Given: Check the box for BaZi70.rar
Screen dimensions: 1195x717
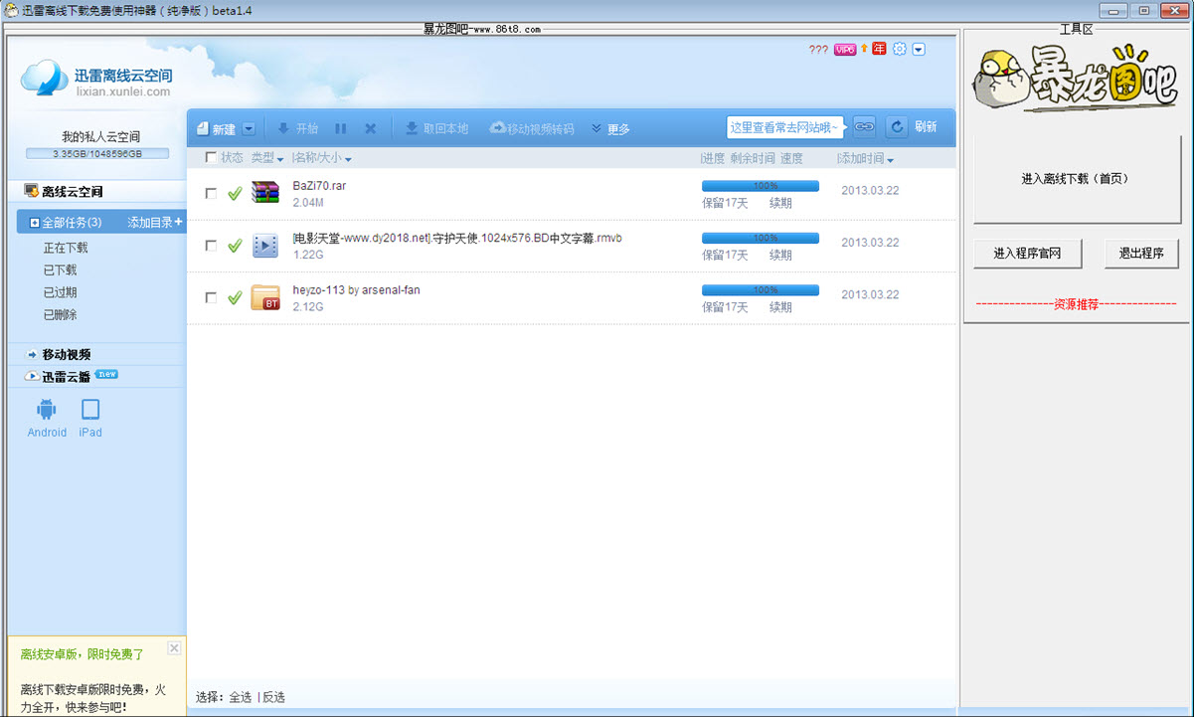Looking at the screenshot, I should pyautogui.click(x=211, y=193).
